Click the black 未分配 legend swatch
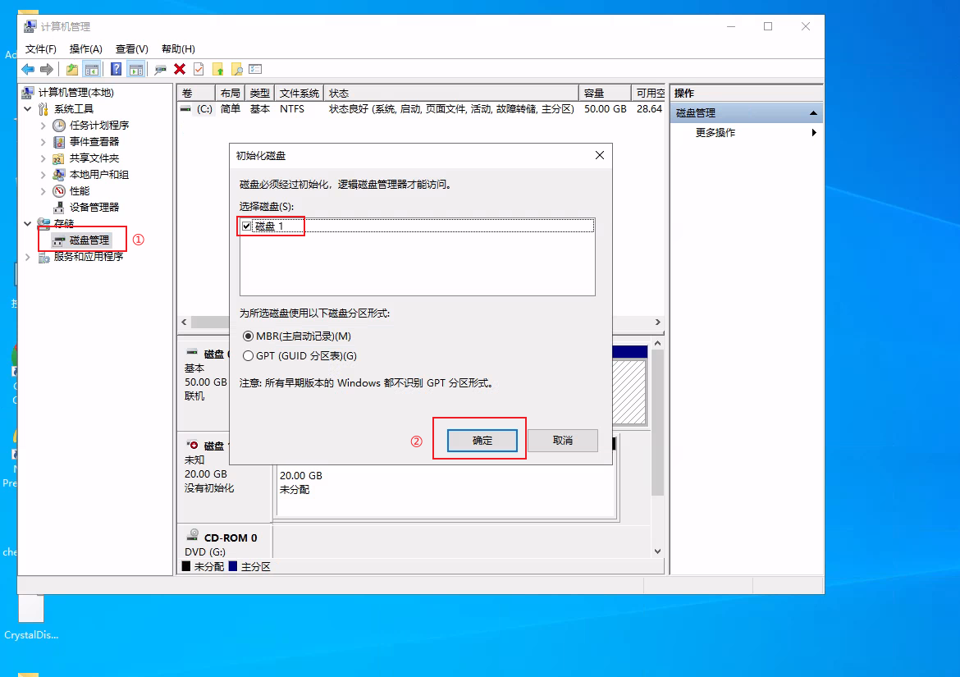 point(186,566)
